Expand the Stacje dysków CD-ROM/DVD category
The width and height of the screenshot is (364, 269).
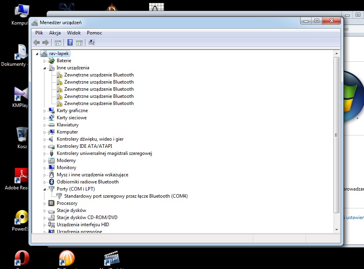[44, 218]
